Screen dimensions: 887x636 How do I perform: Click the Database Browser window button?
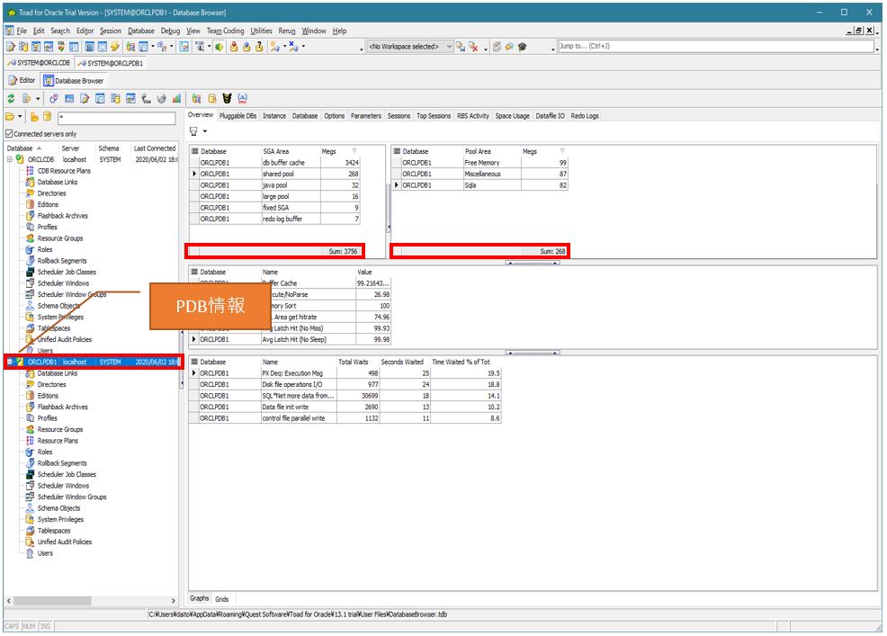point(74,80)
